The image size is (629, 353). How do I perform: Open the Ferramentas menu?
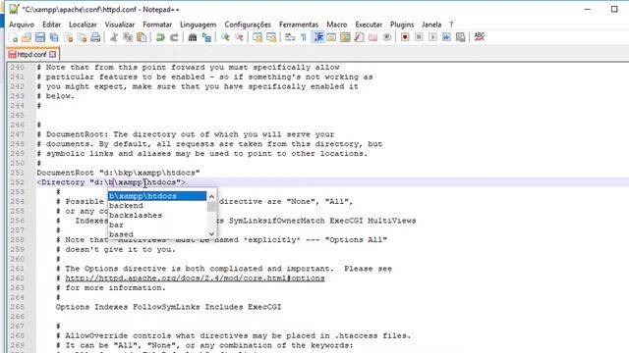pos(299,25)
